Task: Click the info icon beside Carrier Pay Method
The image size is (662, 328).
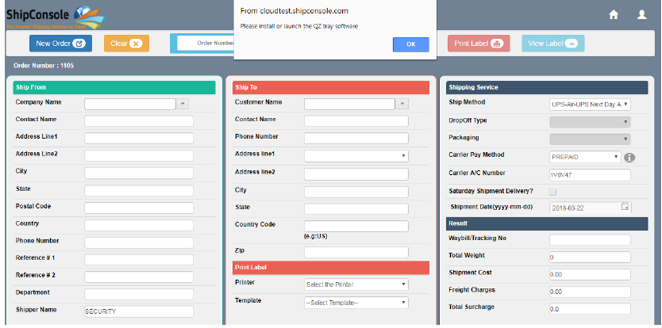Action: [x=629, y=158]
